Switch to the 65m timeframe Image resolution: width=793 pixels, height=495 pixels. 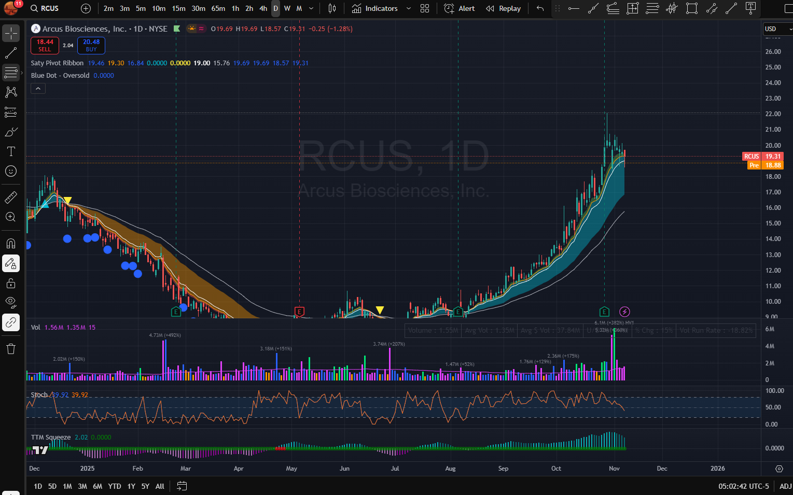218,8
